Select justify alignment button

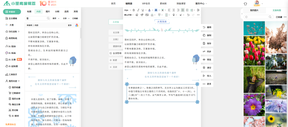point(183,10)
